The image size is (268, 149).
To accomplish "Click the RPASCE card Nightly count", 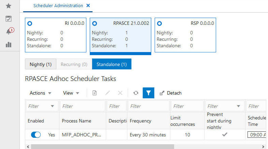I will (x=126, y=33).
